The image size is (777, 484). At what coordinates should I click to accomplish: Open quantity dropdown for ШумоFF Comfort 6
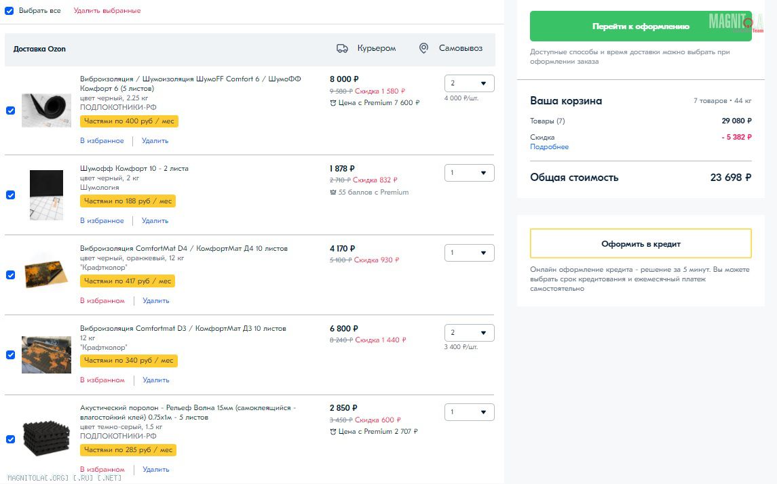[x=470, y=83]
